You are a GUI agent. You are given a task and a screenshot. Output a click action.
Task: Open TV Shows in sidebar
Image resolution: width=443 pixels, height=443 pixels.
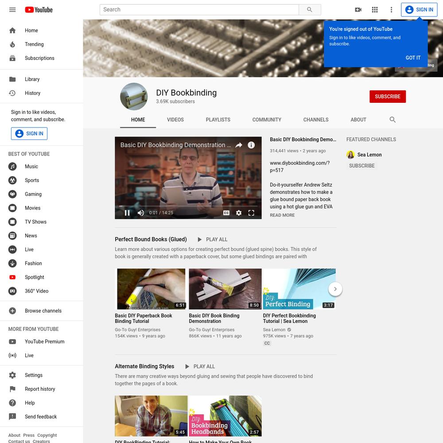pyautogui.click(x=42, y=222)
